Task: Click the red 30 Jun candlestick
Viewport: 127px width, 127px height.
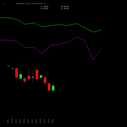Action: pyautogui.click(x=25, y=80)
